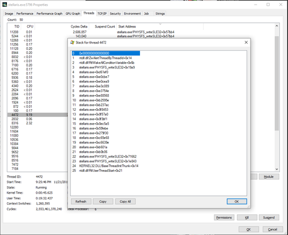Click the Copy button in stack dialog
Screen dimensions: 288x235
pos(103,202)
